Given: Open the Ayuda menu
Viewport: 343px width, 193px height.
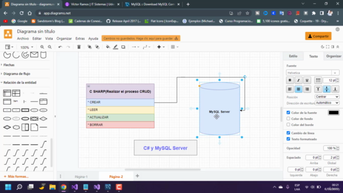Looking at the screenshot, I should (x=93, y=39).
